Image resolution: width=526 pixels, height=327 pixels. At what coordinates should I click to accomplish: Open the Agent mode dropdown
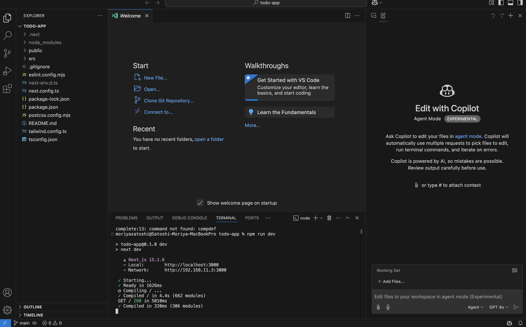pos(475,307)
